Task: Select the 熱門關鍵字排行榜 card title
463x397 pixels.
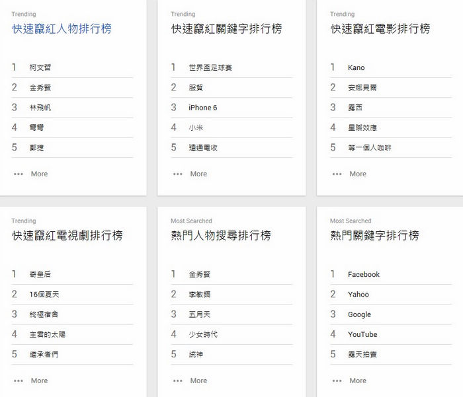Action: 374,236
